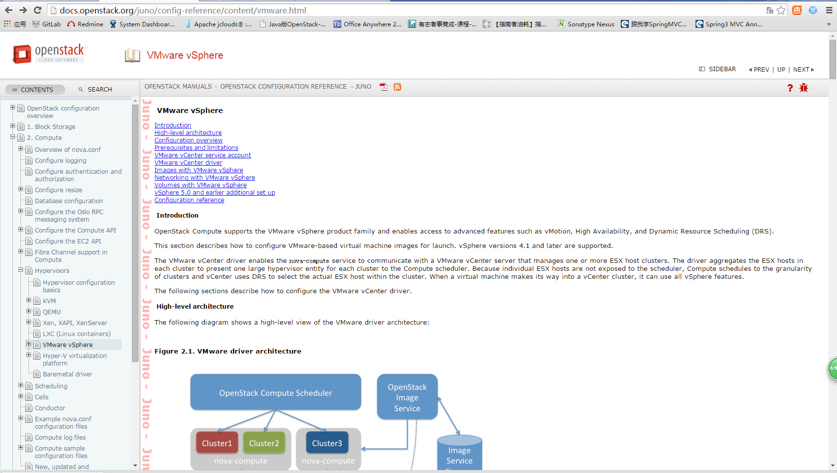837x473 pixels.
Task: Open Configure logging in contents tree
Action: (x=60, y=161)
